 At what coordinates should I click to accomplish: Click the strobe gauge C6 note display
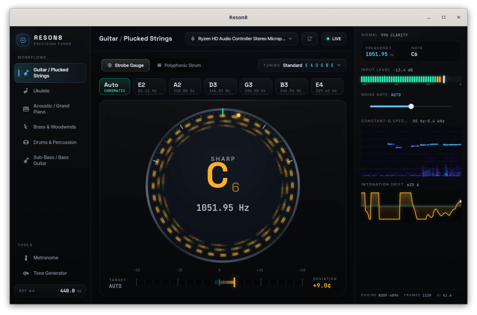click(223, 176)
